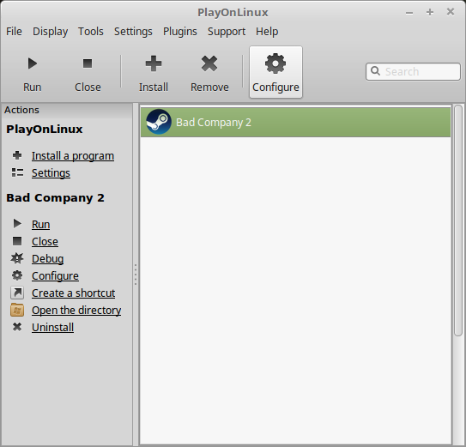Click the X icon beside Uninstall
Image resolution: width=466 pixels, height=447 pixels.
[x=17, y=327]
